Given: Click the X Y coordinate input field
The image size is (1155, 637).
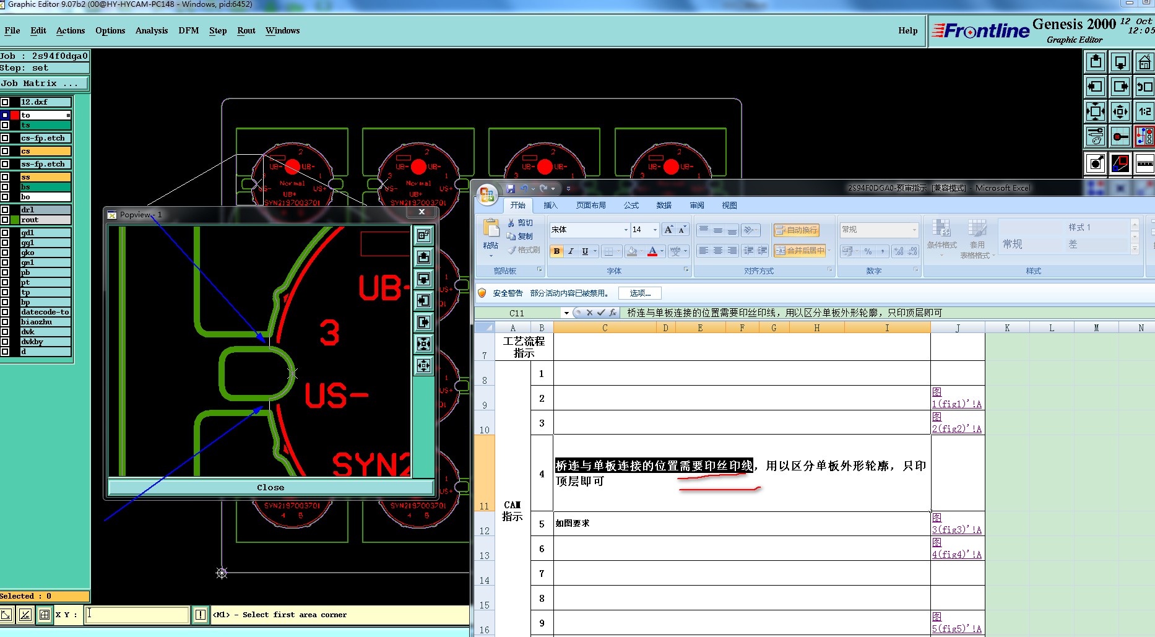Looking at the screenshot, I should tap(137, 615).
